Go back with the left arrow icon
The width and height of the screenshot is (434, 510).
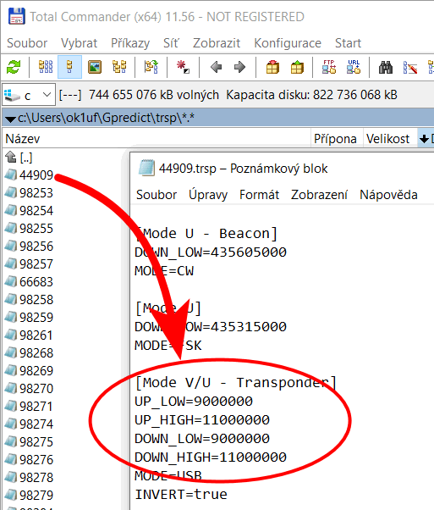pyautogui.click(x=216, y=67)
